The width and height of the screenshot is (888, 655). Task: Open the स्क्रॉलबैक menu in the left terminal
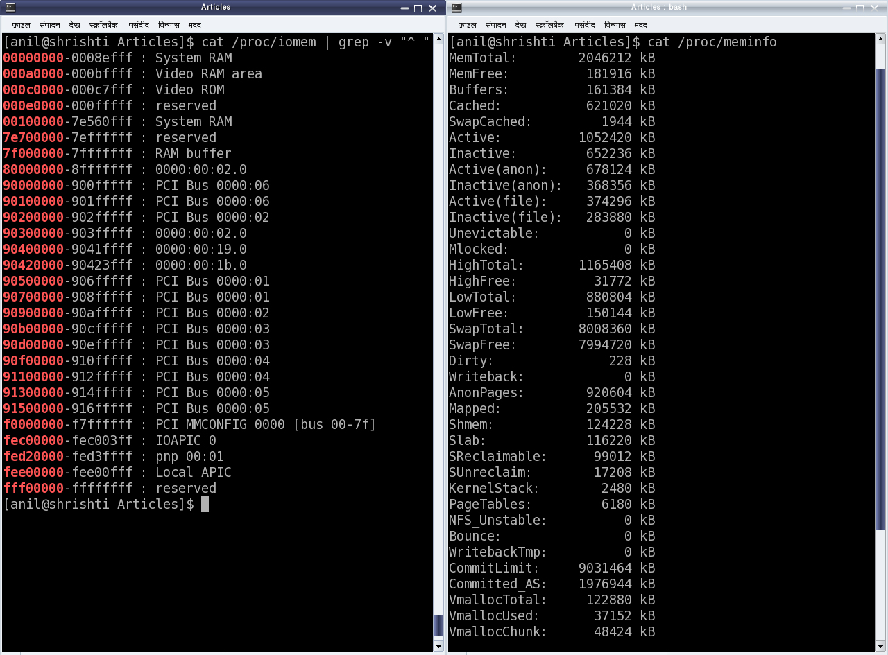[104, 24]
